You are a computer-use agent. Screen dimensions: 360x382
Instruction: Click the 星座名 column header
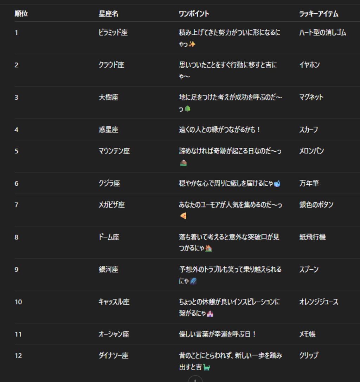point(108,14)
